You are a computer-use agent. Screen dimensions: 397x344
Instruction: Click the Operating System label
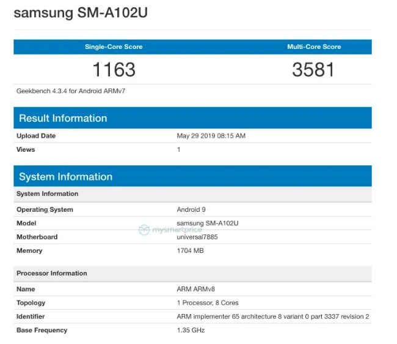pos(45,209)
